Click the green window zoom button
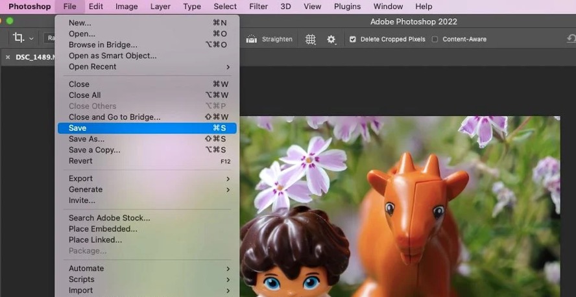Screen dimensions: 576x297 point(10,21)
